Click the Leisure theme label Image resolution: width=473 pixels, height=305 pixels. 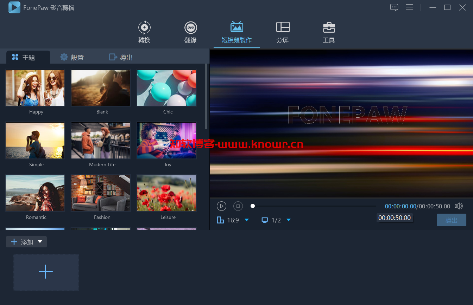(168, 217)
